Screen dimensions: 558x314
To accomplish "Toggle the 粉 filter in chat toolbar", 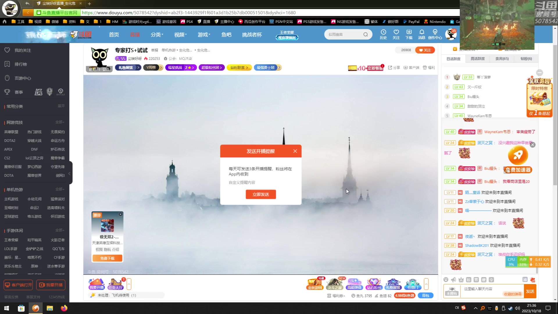I will click(468, 280).
